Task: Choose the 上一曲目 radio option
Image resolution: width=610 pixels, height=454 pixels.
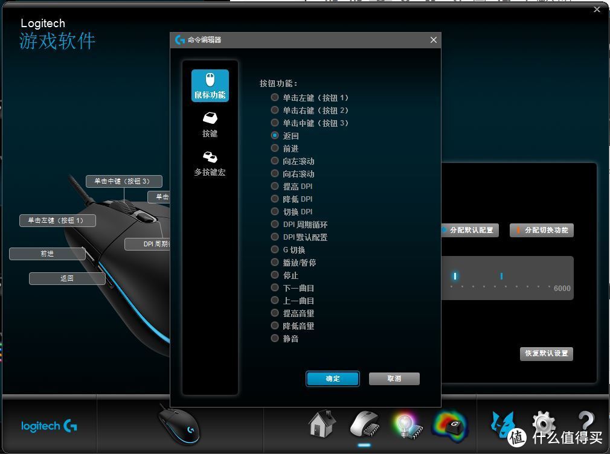Action: point(275,300)
